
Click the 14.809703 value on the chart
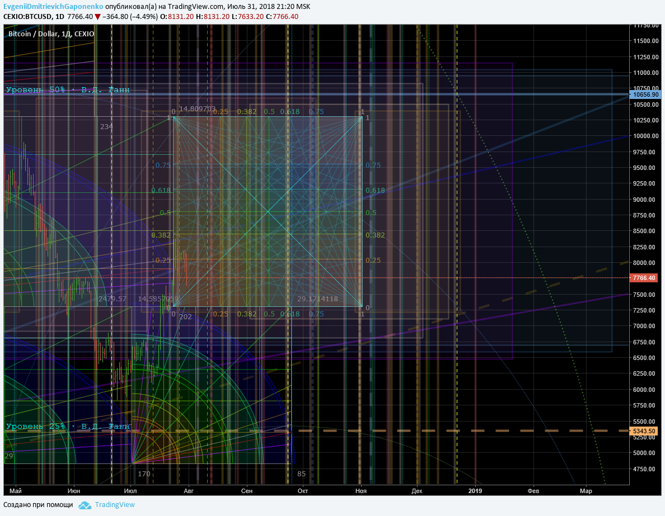coord(197,109)
